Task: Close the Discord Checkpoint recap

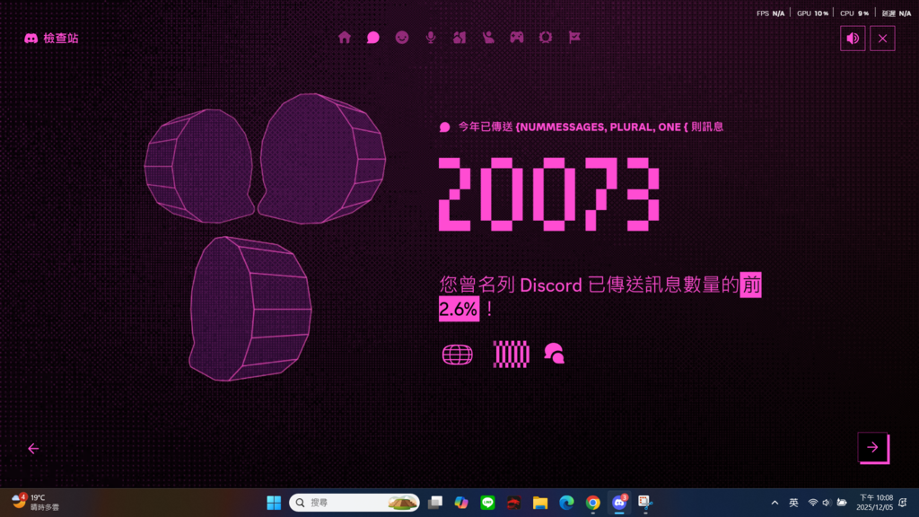Action: pyautogui.click(x=882, y=39)
